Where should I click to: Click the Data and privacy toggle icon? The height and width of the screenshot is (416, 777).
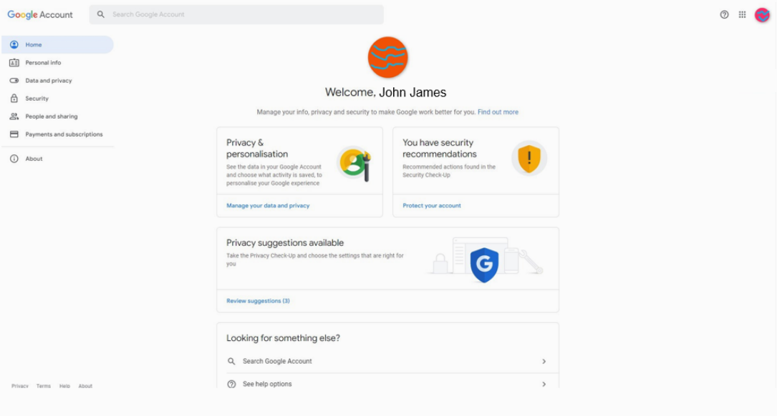point(14,81)
